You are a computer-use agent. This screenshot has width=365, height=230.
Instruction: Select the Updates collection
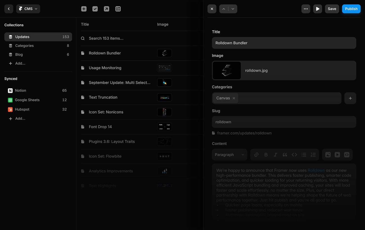tap(38, 37)
